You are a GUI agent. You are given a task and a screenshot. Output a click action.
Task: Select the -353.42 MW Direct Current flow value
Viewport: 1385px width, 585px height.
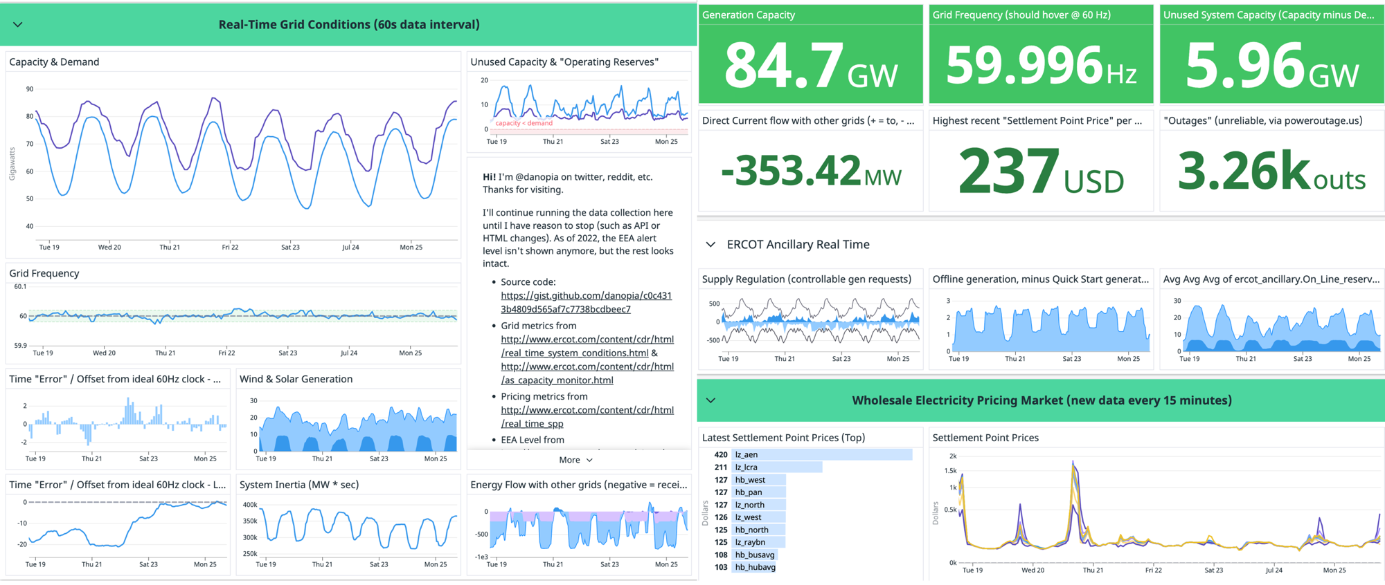click(811, 171)
